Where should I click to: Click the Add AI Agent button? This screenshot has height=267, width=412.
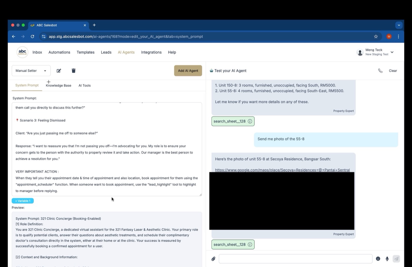click(188, 71)
